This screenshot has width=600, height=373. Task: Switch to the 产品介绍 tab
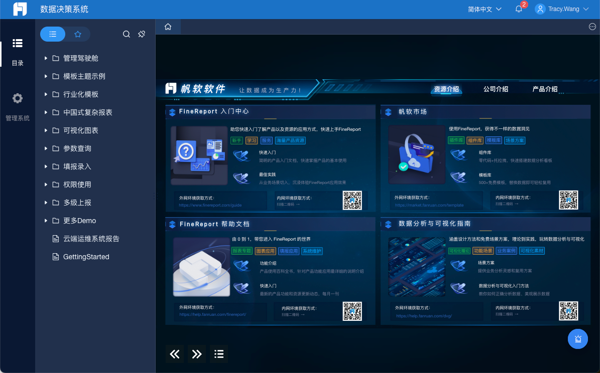click(x=545, y=89)
